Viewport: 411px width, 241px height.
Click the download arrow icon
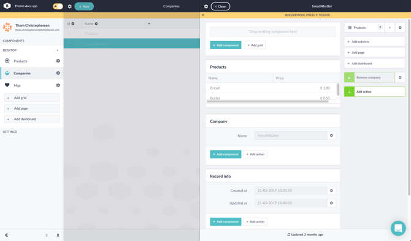tap(58, 235)
